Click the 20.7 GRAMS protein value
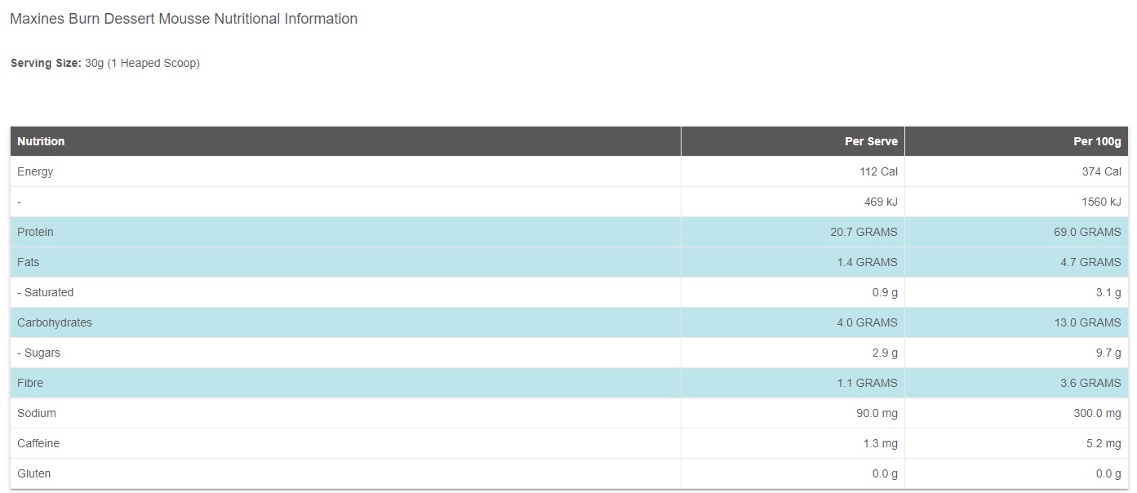This screenshot has width=1137, height=493. tap(864, 232)
